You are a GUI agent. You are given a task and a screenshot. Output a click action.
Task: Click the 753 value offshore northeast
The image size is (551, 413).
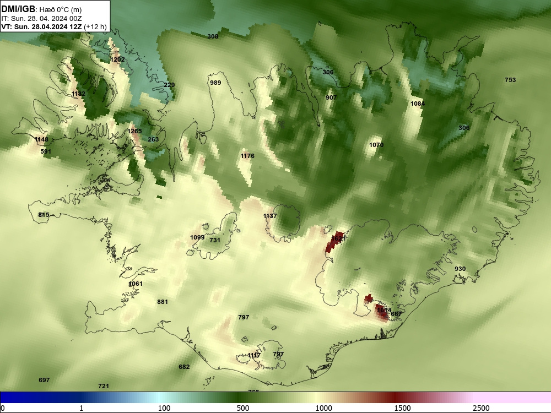click(510, 80)
